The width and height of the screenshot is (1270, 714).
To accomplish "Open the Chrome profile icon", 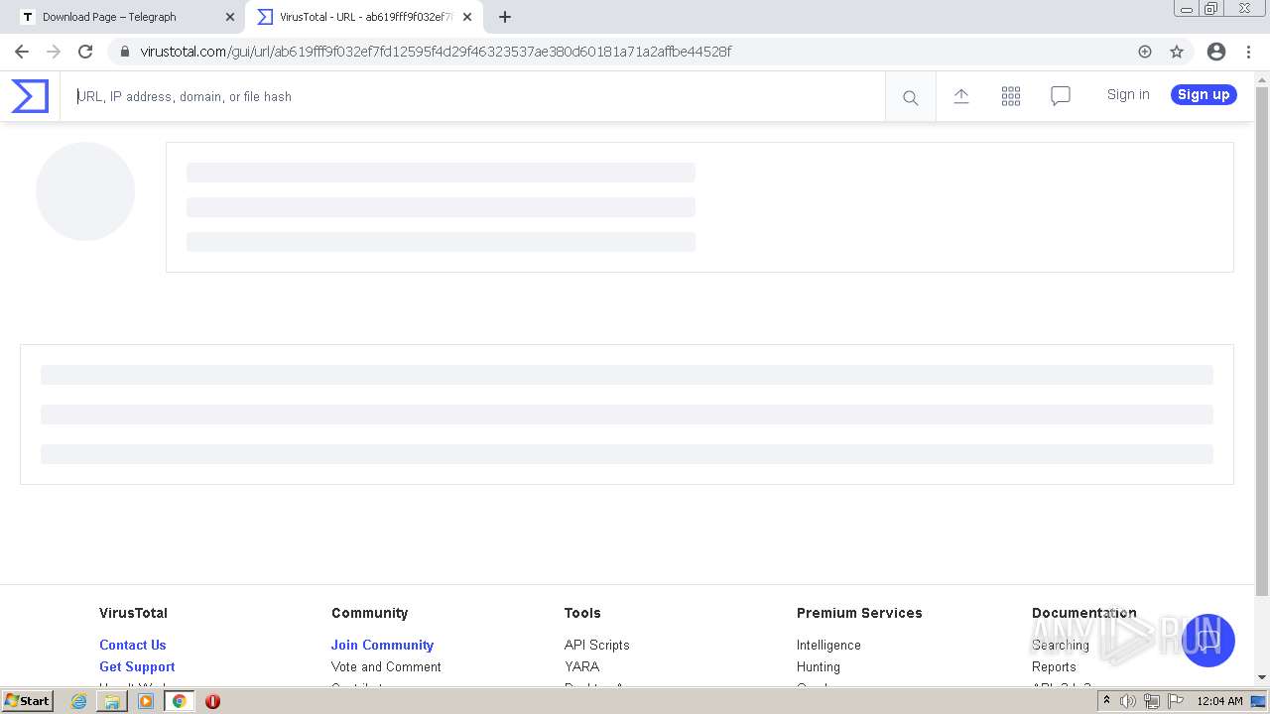I will pos(1216,52).
